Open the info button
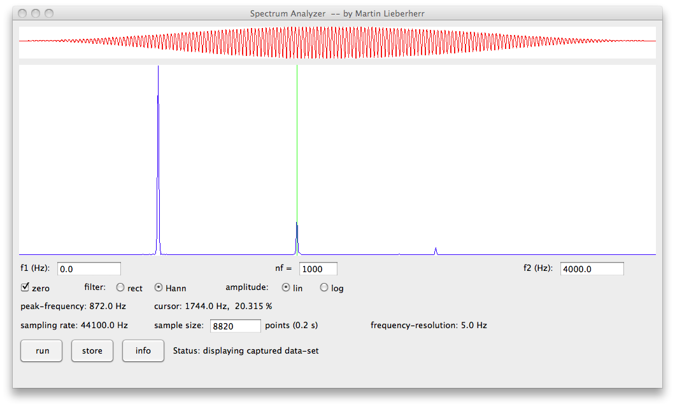The height and width of the screenshot is (407, 675). pyautogui.click(x=143, y=350)
